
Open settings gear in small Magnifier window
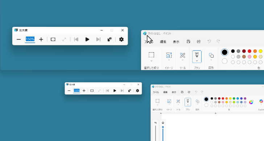coord(137,91)
